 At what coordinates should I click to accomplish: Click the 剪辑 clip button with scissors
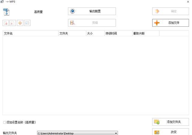[x=92, y=23]
